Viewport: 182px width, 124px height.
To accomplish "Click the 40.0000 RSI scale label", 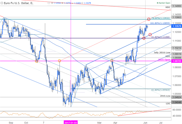I will click(x=177, y=116).
